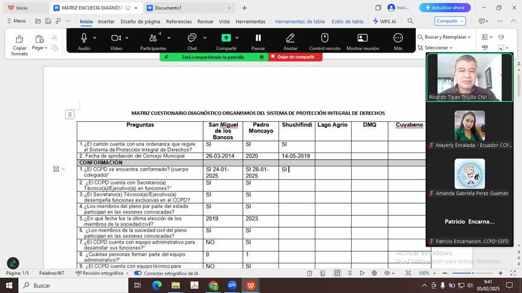Open Buscar y Reemplazar dropdown

click(444, 37)
